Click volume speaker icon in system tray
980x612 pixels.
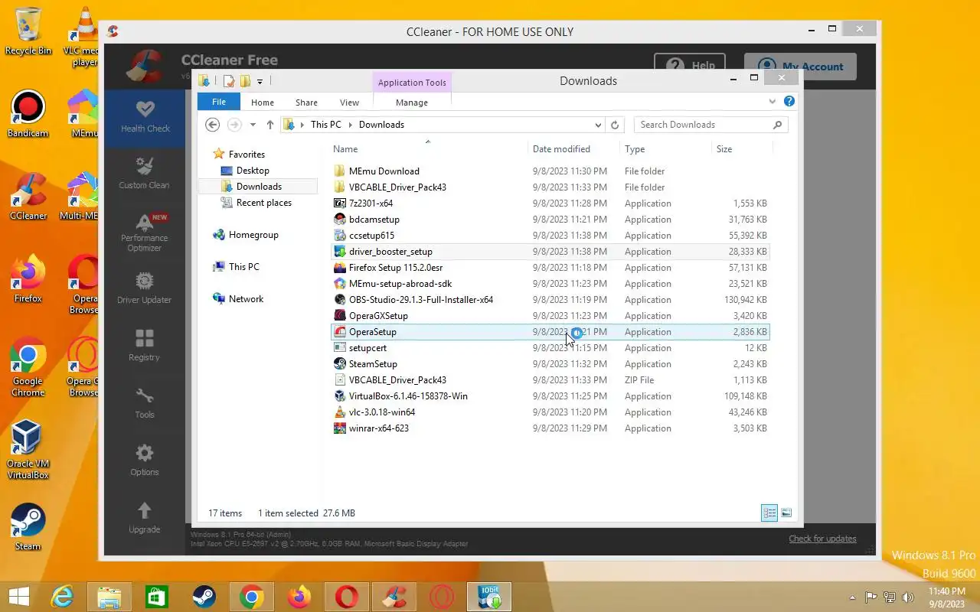tap(908, 597)
